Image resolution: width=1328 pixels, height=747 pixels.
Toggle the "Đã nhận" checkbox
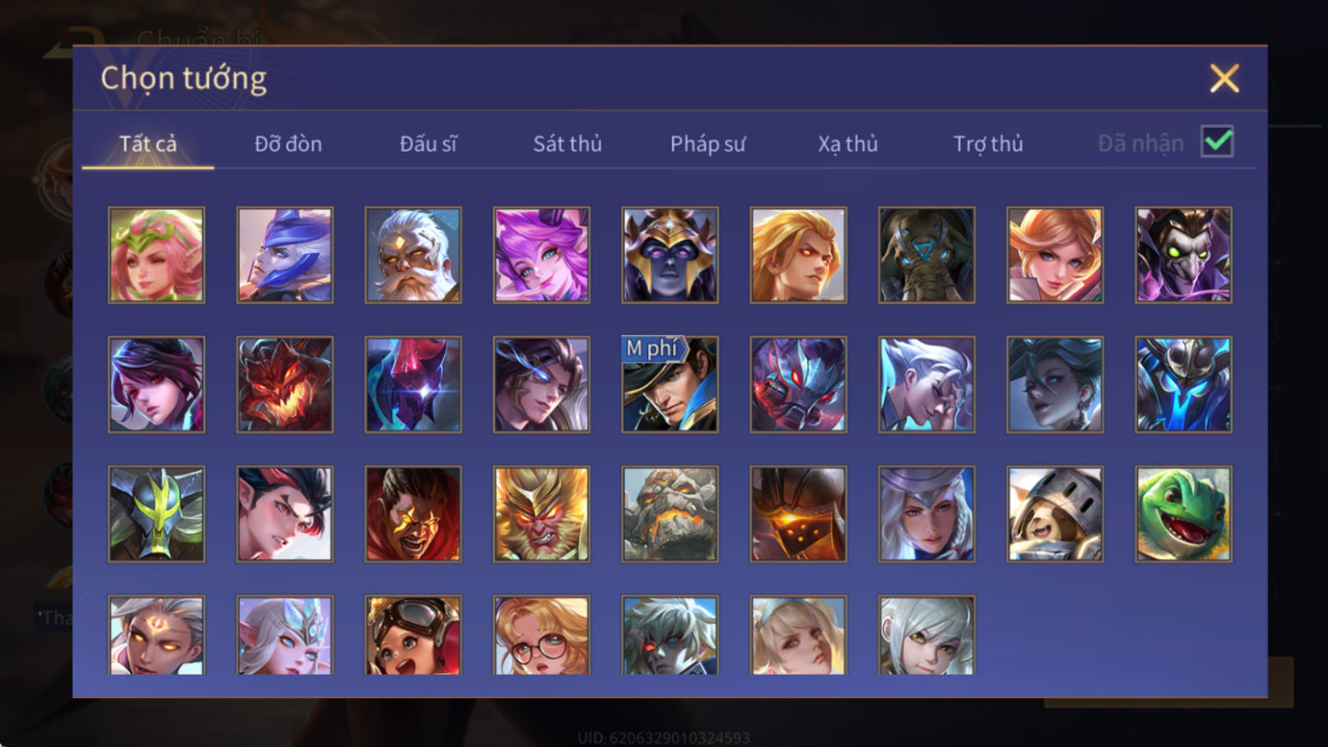pos(1217,142)
